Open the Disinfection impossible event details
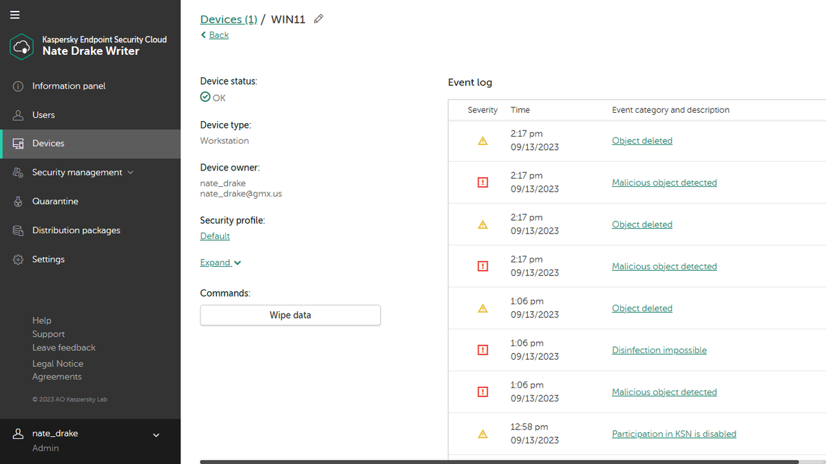826x464 pixels. 659,350
